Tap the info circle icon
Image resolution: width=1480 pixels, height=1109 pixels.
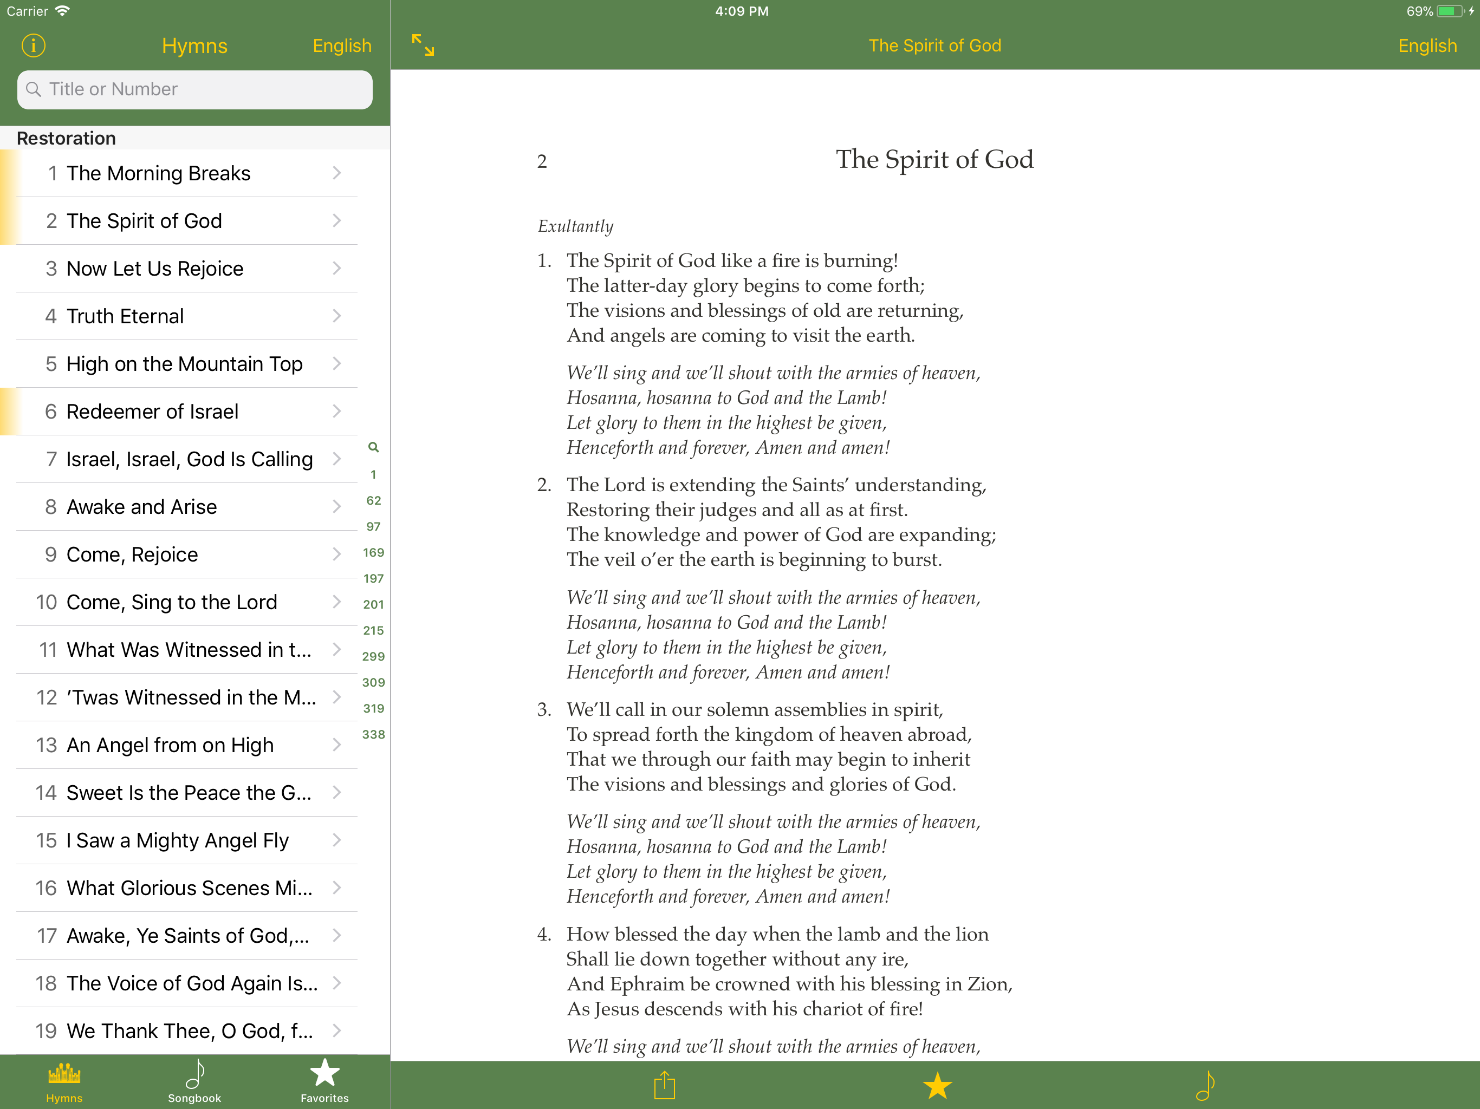coord(34,45)
